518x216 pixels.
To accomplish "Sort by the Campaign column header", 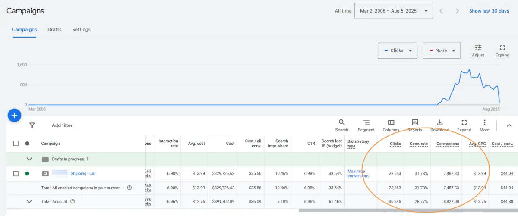I will 51,144.
